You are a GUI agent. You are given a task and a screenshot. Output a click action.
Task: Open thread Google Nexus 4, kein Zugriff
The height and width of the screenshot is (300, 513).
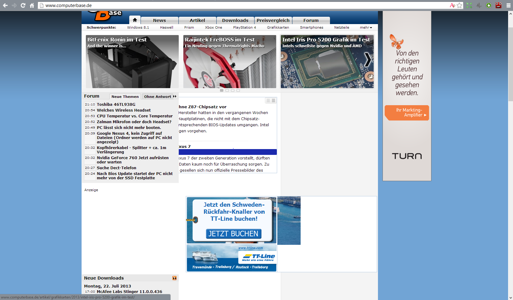(x=134, y=137)
